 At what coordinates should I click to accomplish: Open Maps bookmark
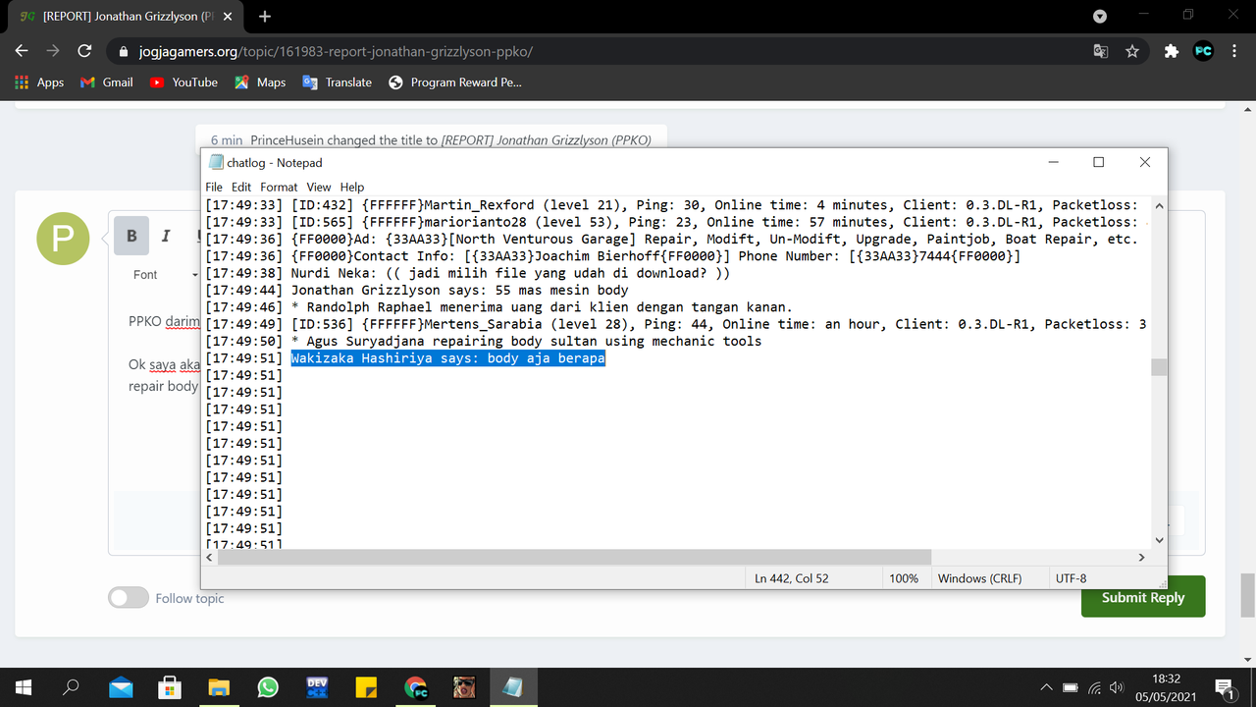[260, 82]
